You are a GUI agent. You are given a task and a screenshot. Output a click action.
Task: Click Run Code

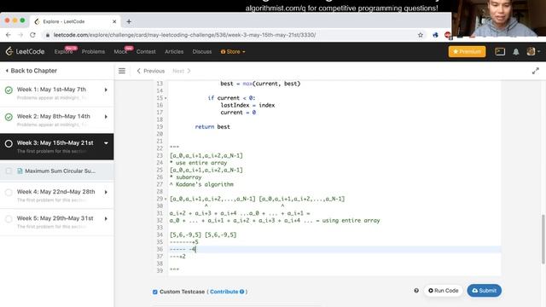(x=444, y=291)
